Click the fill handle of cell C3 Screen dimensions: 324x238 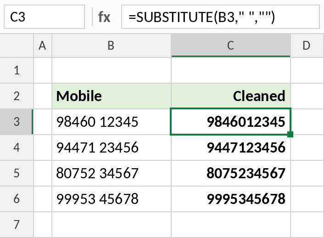pos(290,134)
